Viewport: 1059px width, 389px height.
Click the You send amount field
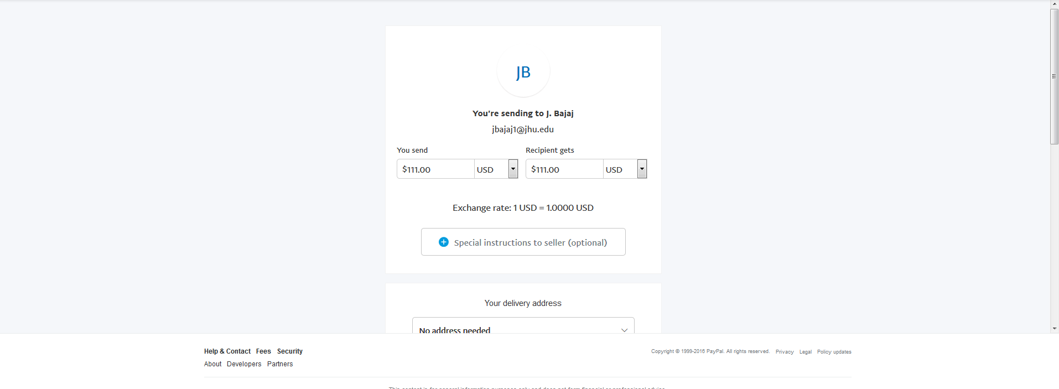[x=435, y=169]
